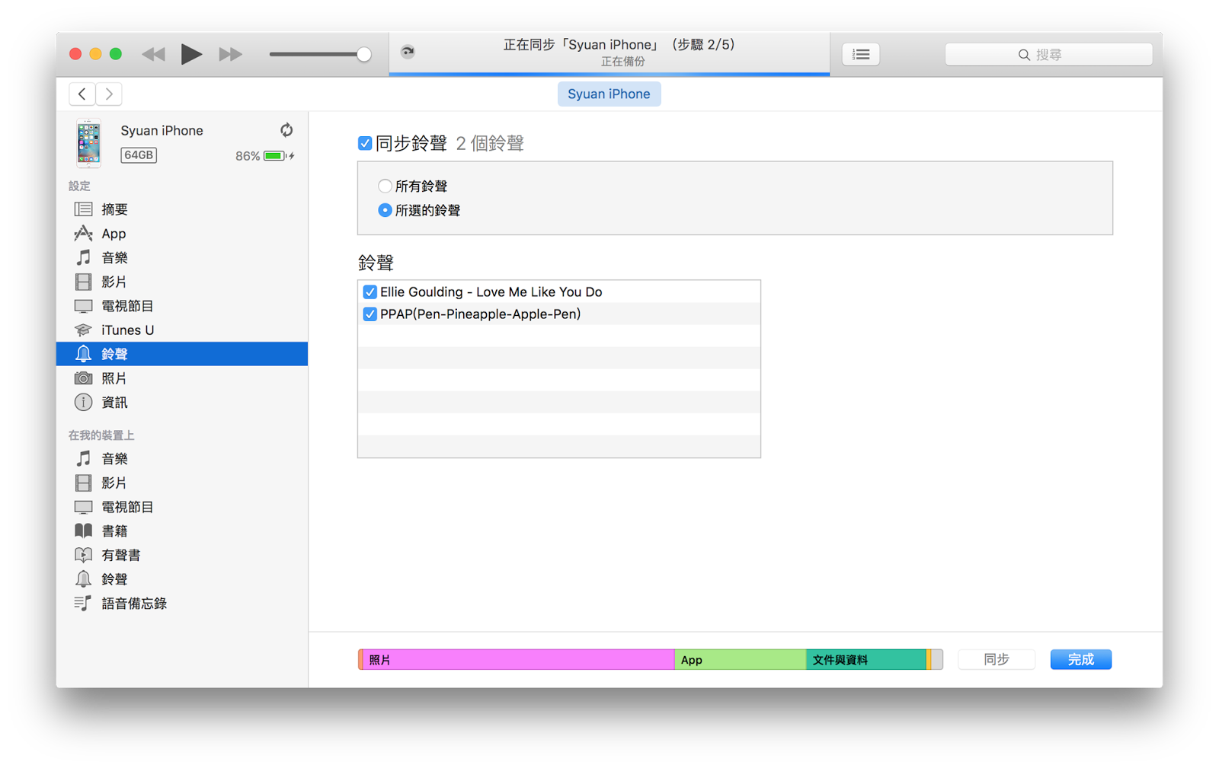The image size is (1219, 768).
Task: Click the play button
Action: (191, 54)
